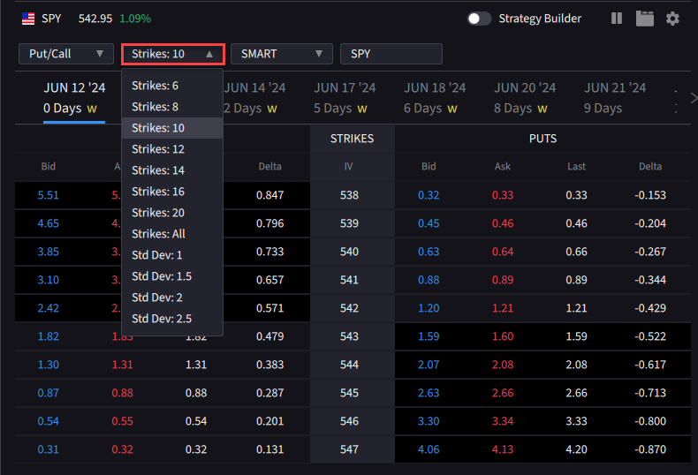This screenshot has height=475, width=698.
Task: Click call bid 3.85
Action: tap(48, 252)
